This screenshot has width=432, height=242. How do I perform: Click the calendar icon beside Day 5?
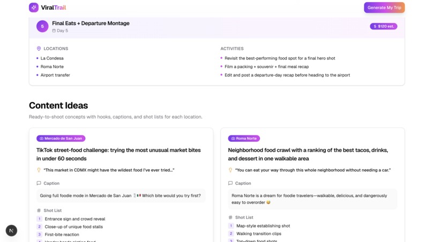tap(54, 31)
